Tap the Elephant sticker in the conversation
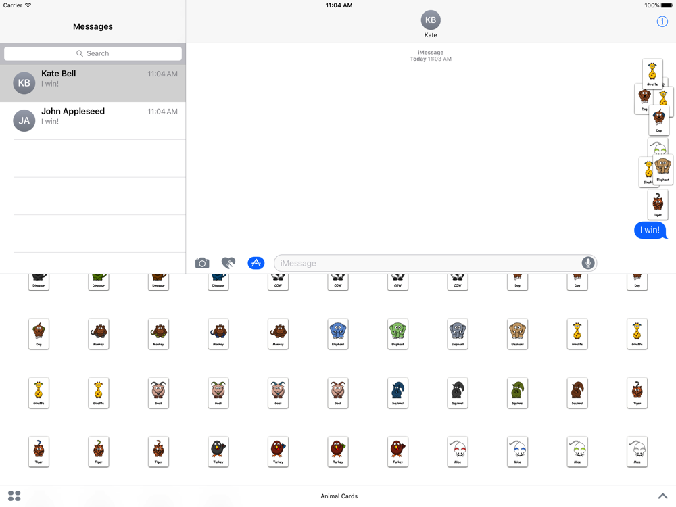 663,170
